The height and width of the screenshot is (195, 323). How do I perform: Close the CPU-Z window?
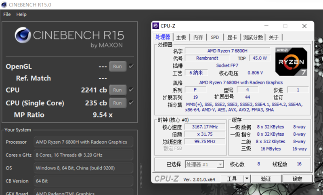click(304, 26)
